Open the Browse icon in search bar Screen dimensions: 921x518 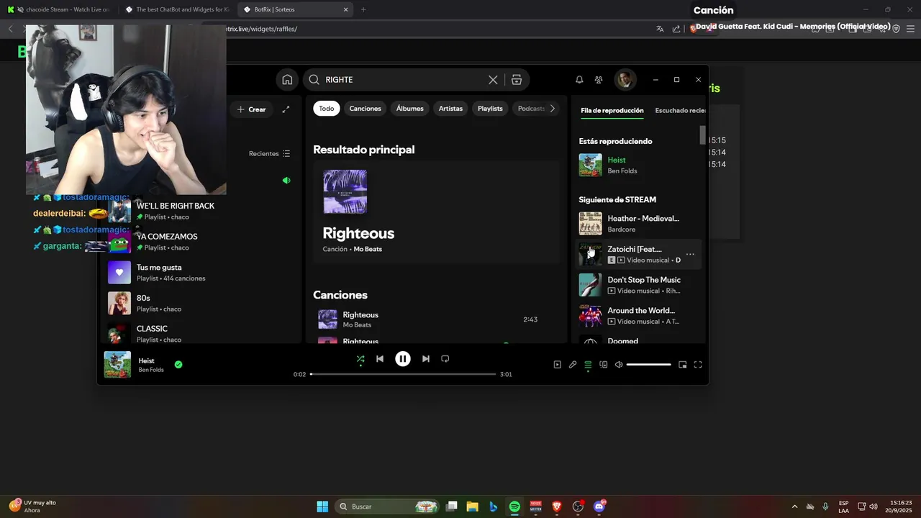[517, 80]
